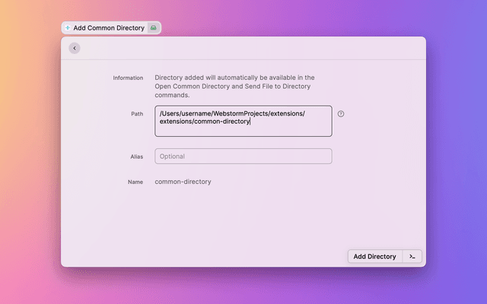487x304 pixels.
Task: Click the Name label
Action: [x=135, y=182]
